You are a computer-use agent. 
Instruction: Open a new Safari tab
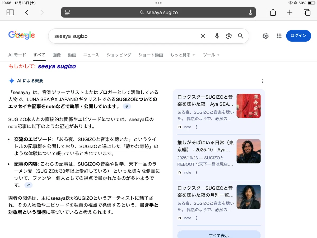coord(290,12)
